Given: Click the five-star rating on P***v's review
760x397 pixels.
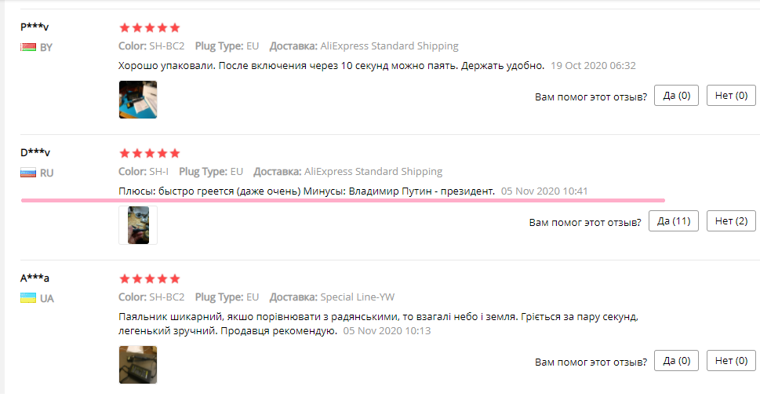Looking at the screenshot, I should [149, 27].
